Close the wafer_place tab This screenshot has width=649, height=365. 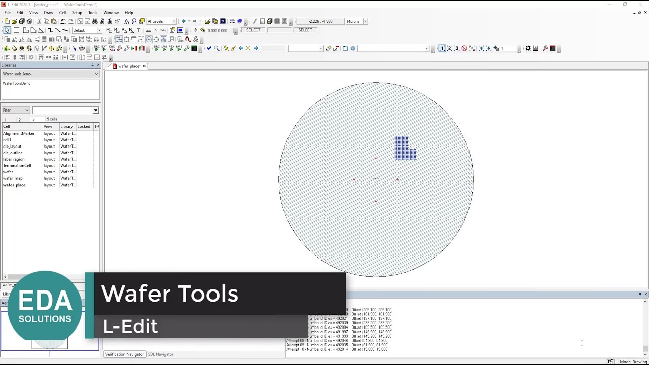[x=145, y=66]
